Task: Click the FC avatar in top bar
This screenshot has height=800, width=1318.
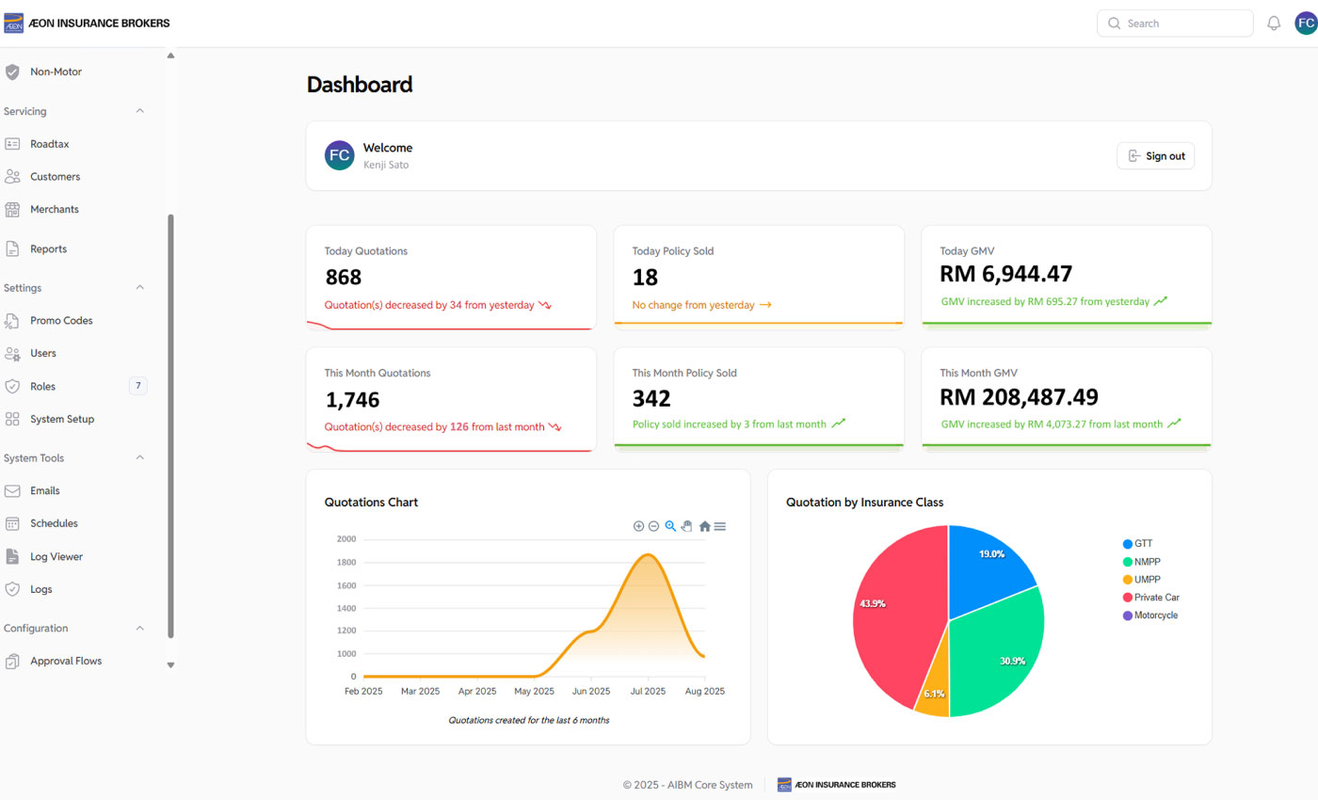Action: point(1305,24)
